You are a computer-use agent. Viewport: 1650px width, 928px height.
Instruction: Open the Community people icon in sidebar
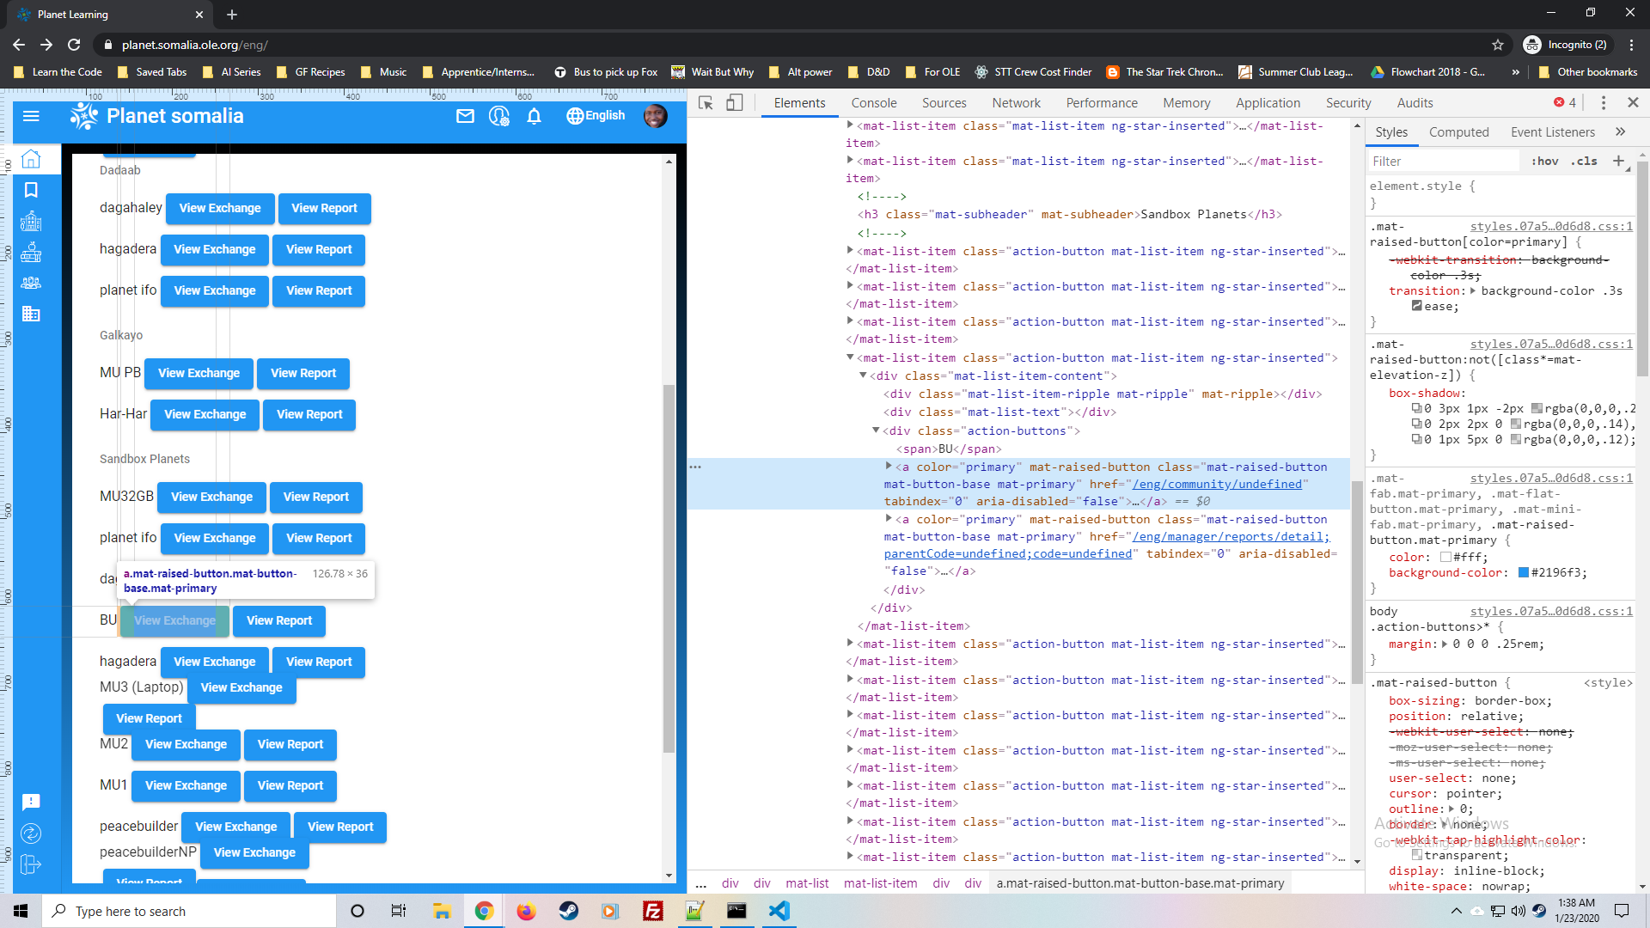[x=32, y=283]
